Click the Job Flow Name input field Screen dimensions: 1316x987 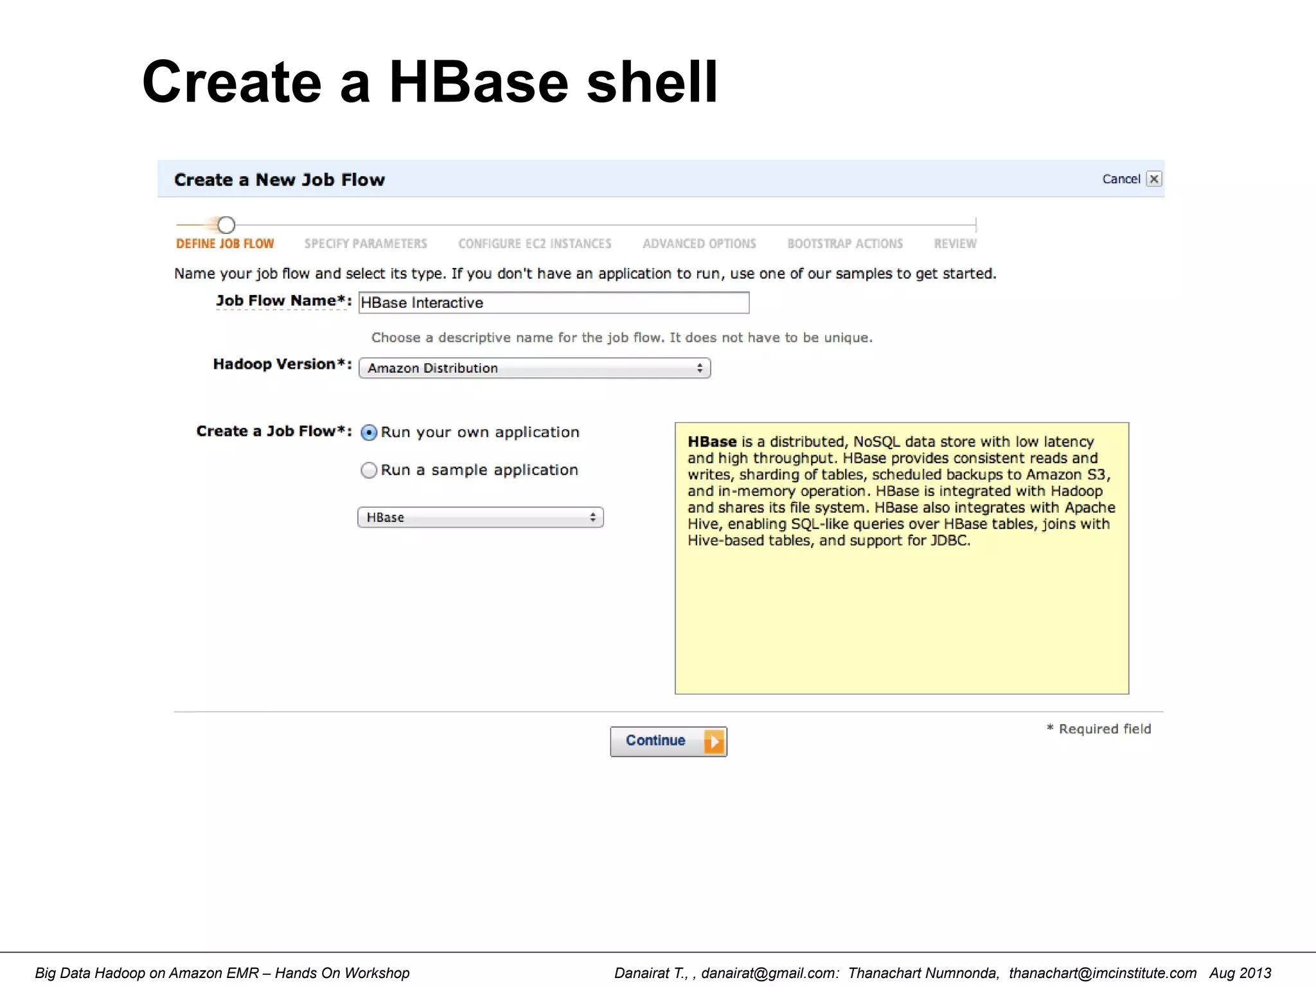point(554,303)
